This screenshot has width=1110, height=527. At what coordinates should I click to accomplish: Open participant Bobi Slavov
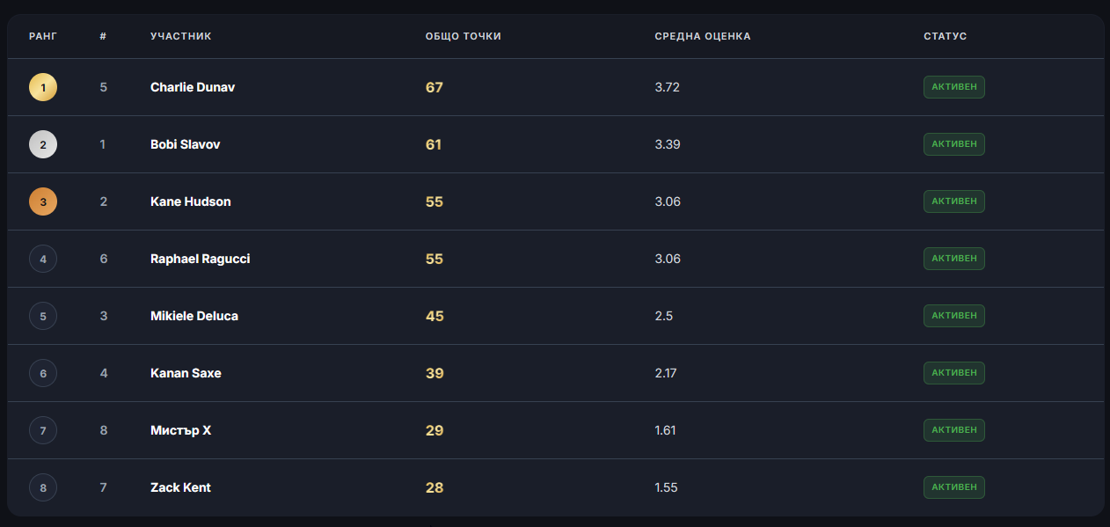pyautogui.click(x=186, y=144)
